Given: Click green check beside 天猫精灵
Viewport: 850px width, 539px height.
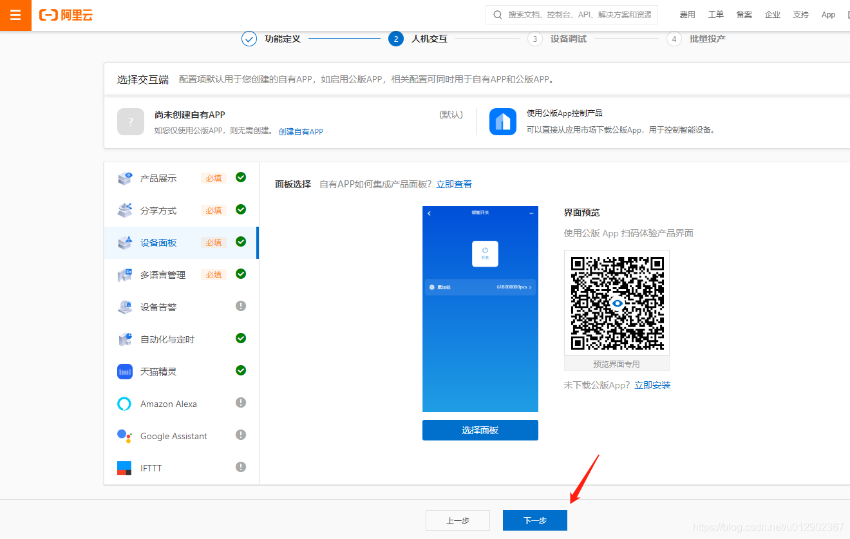Looking at the screenshot, I should (241, 370).
